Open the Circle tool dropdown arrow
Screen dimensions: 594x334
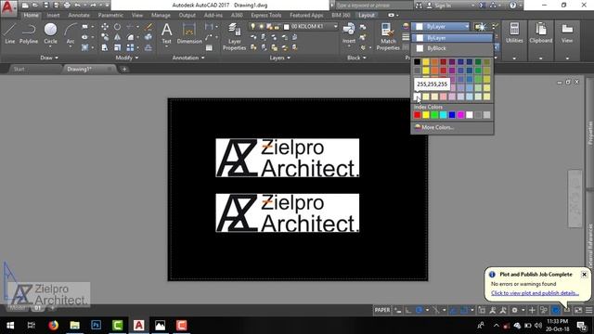50,47
